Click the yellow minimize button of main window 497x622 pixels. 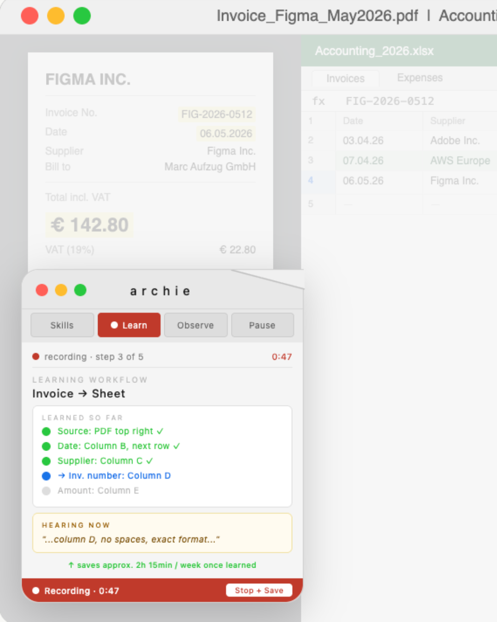(56, 16)
